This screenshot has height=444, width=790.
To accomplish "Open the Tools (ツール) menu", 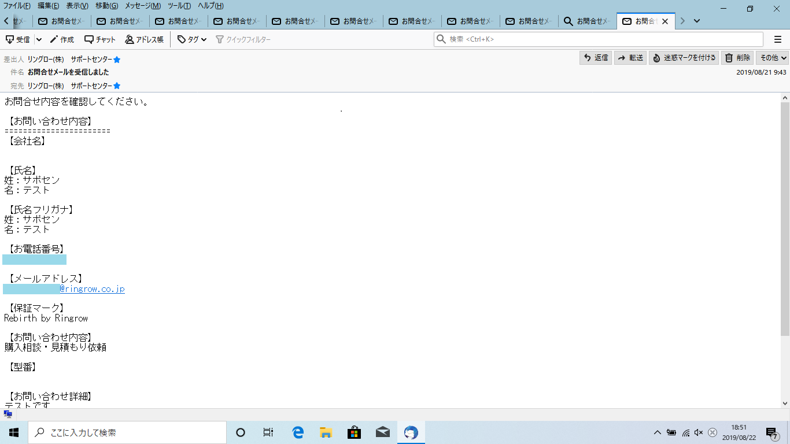I will pyautogui.click(x=180, y=6).
